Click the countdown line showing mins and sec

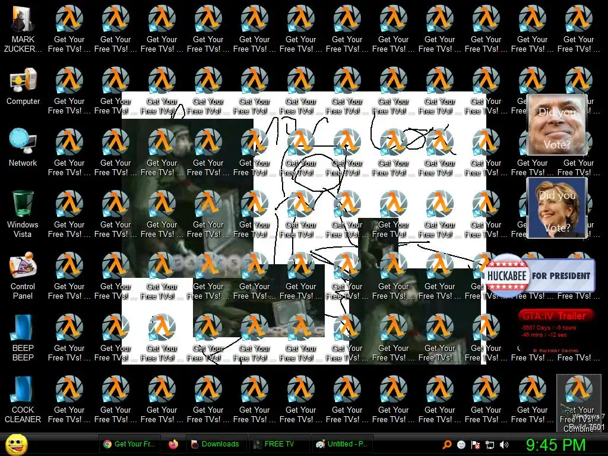tap(544, 335)
